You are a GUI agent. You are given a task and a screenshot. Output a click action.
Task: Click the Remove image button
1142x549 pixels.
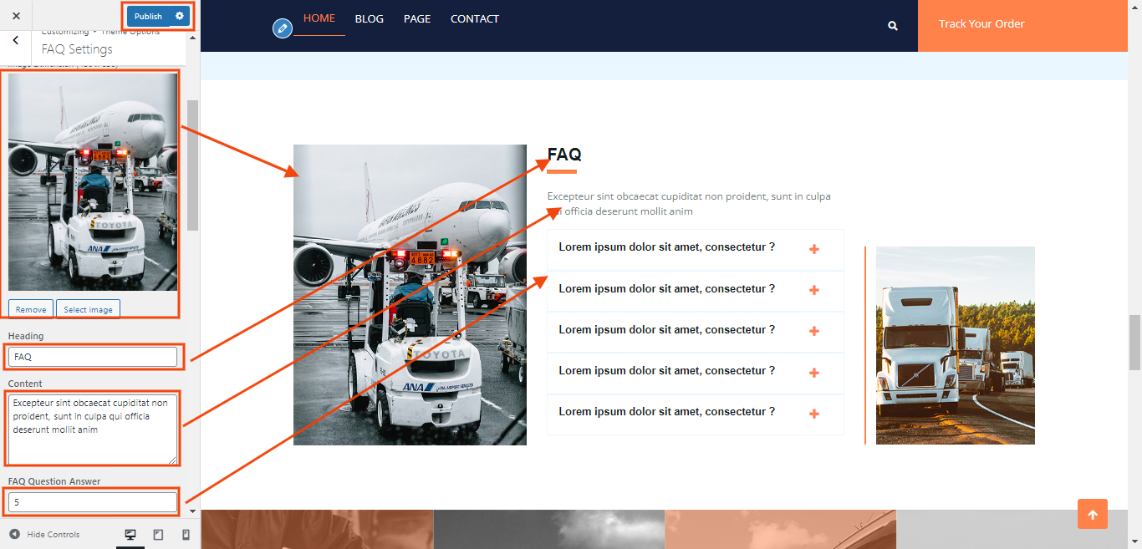tap(31, 309)
